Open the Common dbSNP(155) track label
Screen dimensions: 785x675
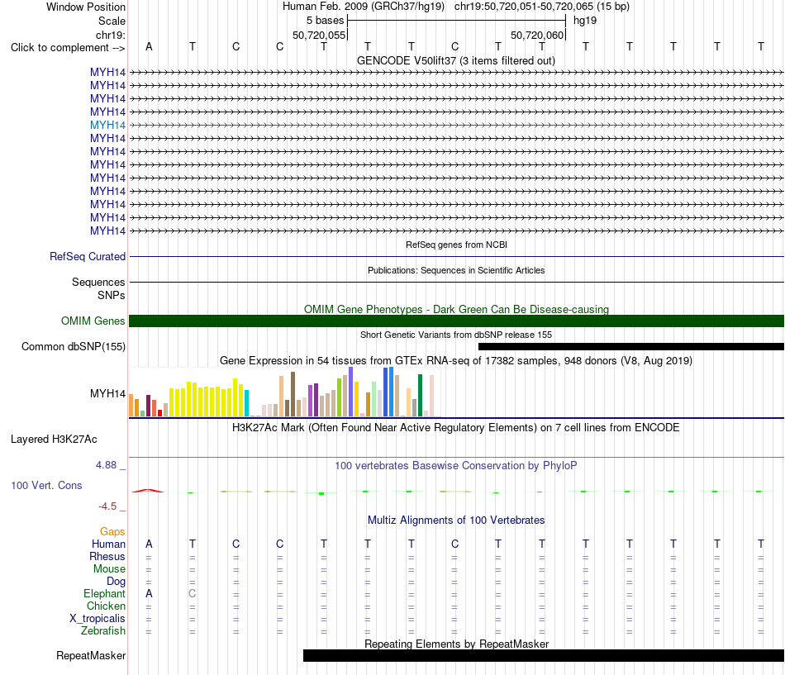[73, 346]
